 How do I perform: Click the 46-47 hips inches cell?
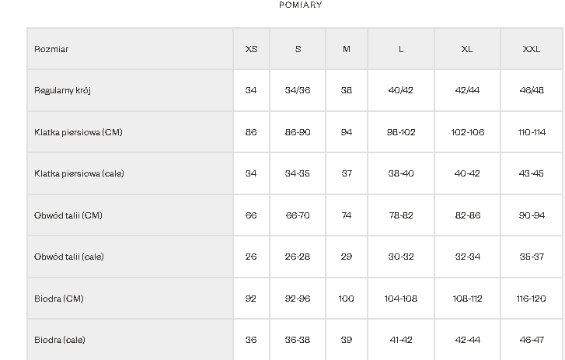(532, 340)
